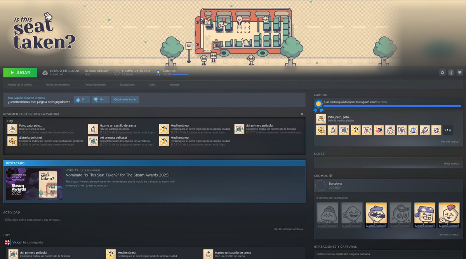This screenshot has width=466, height=259.
Task: Switch to the Guías tab
Action: tap(152, 84)
